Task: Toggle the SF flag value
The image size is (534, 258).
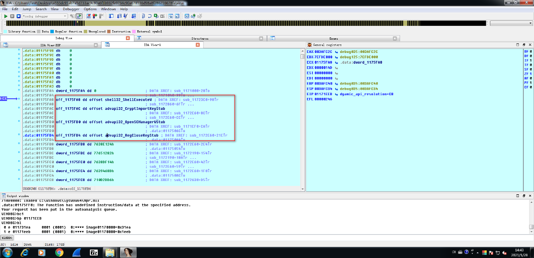Action: tap(531, 69)
